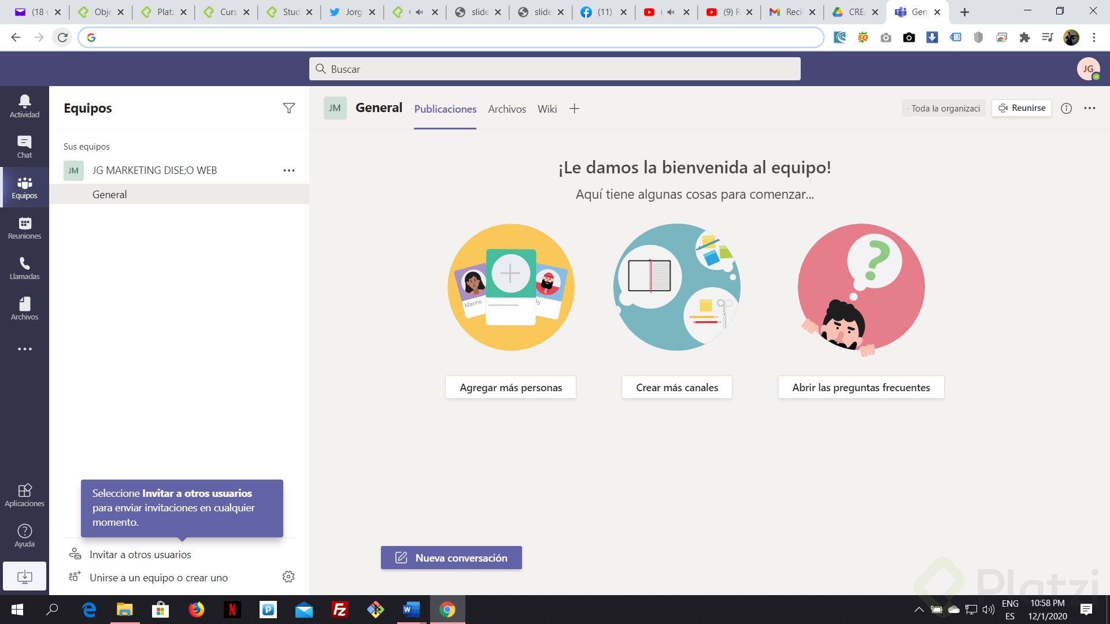The image size is (1110, 624).
Task: Click Nueva conversación button
Action: click(x=451, y=558)
